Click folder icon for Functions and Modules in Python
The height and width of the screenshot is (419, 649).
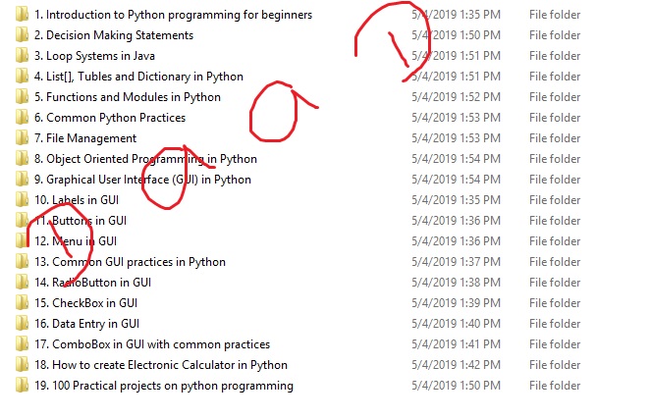coord(22,97)
